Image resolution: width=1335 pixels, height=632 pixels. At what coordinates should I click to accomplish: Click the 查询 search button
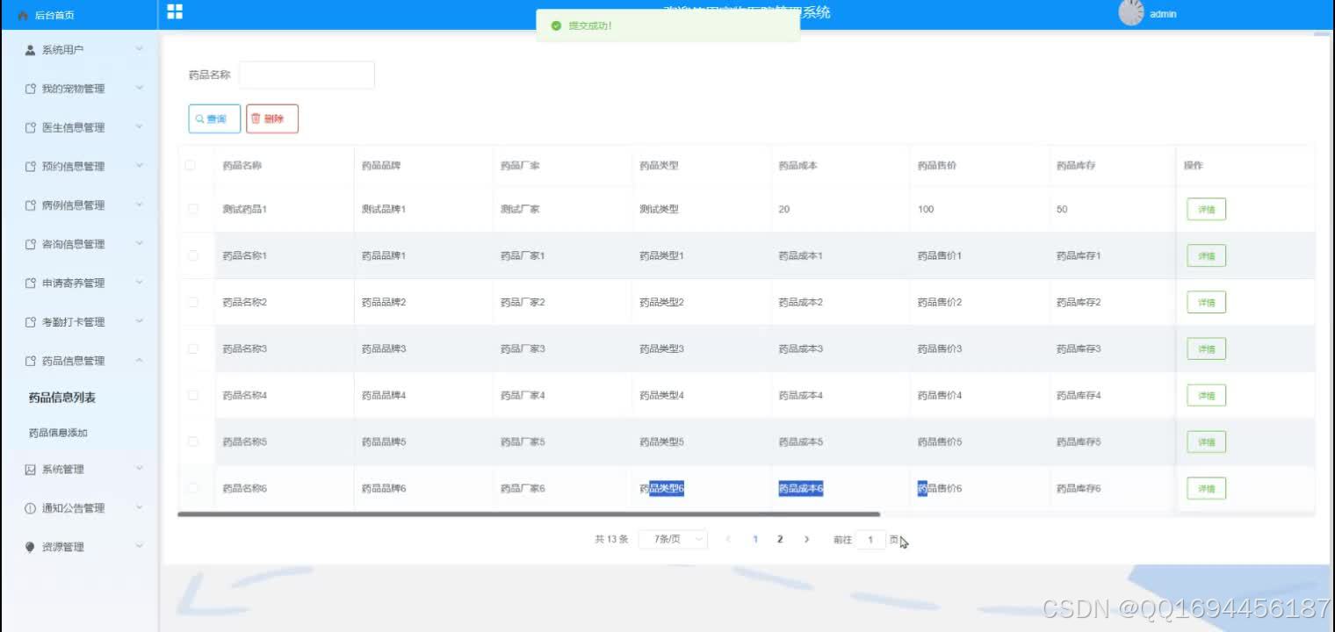[x=214, y=118]
